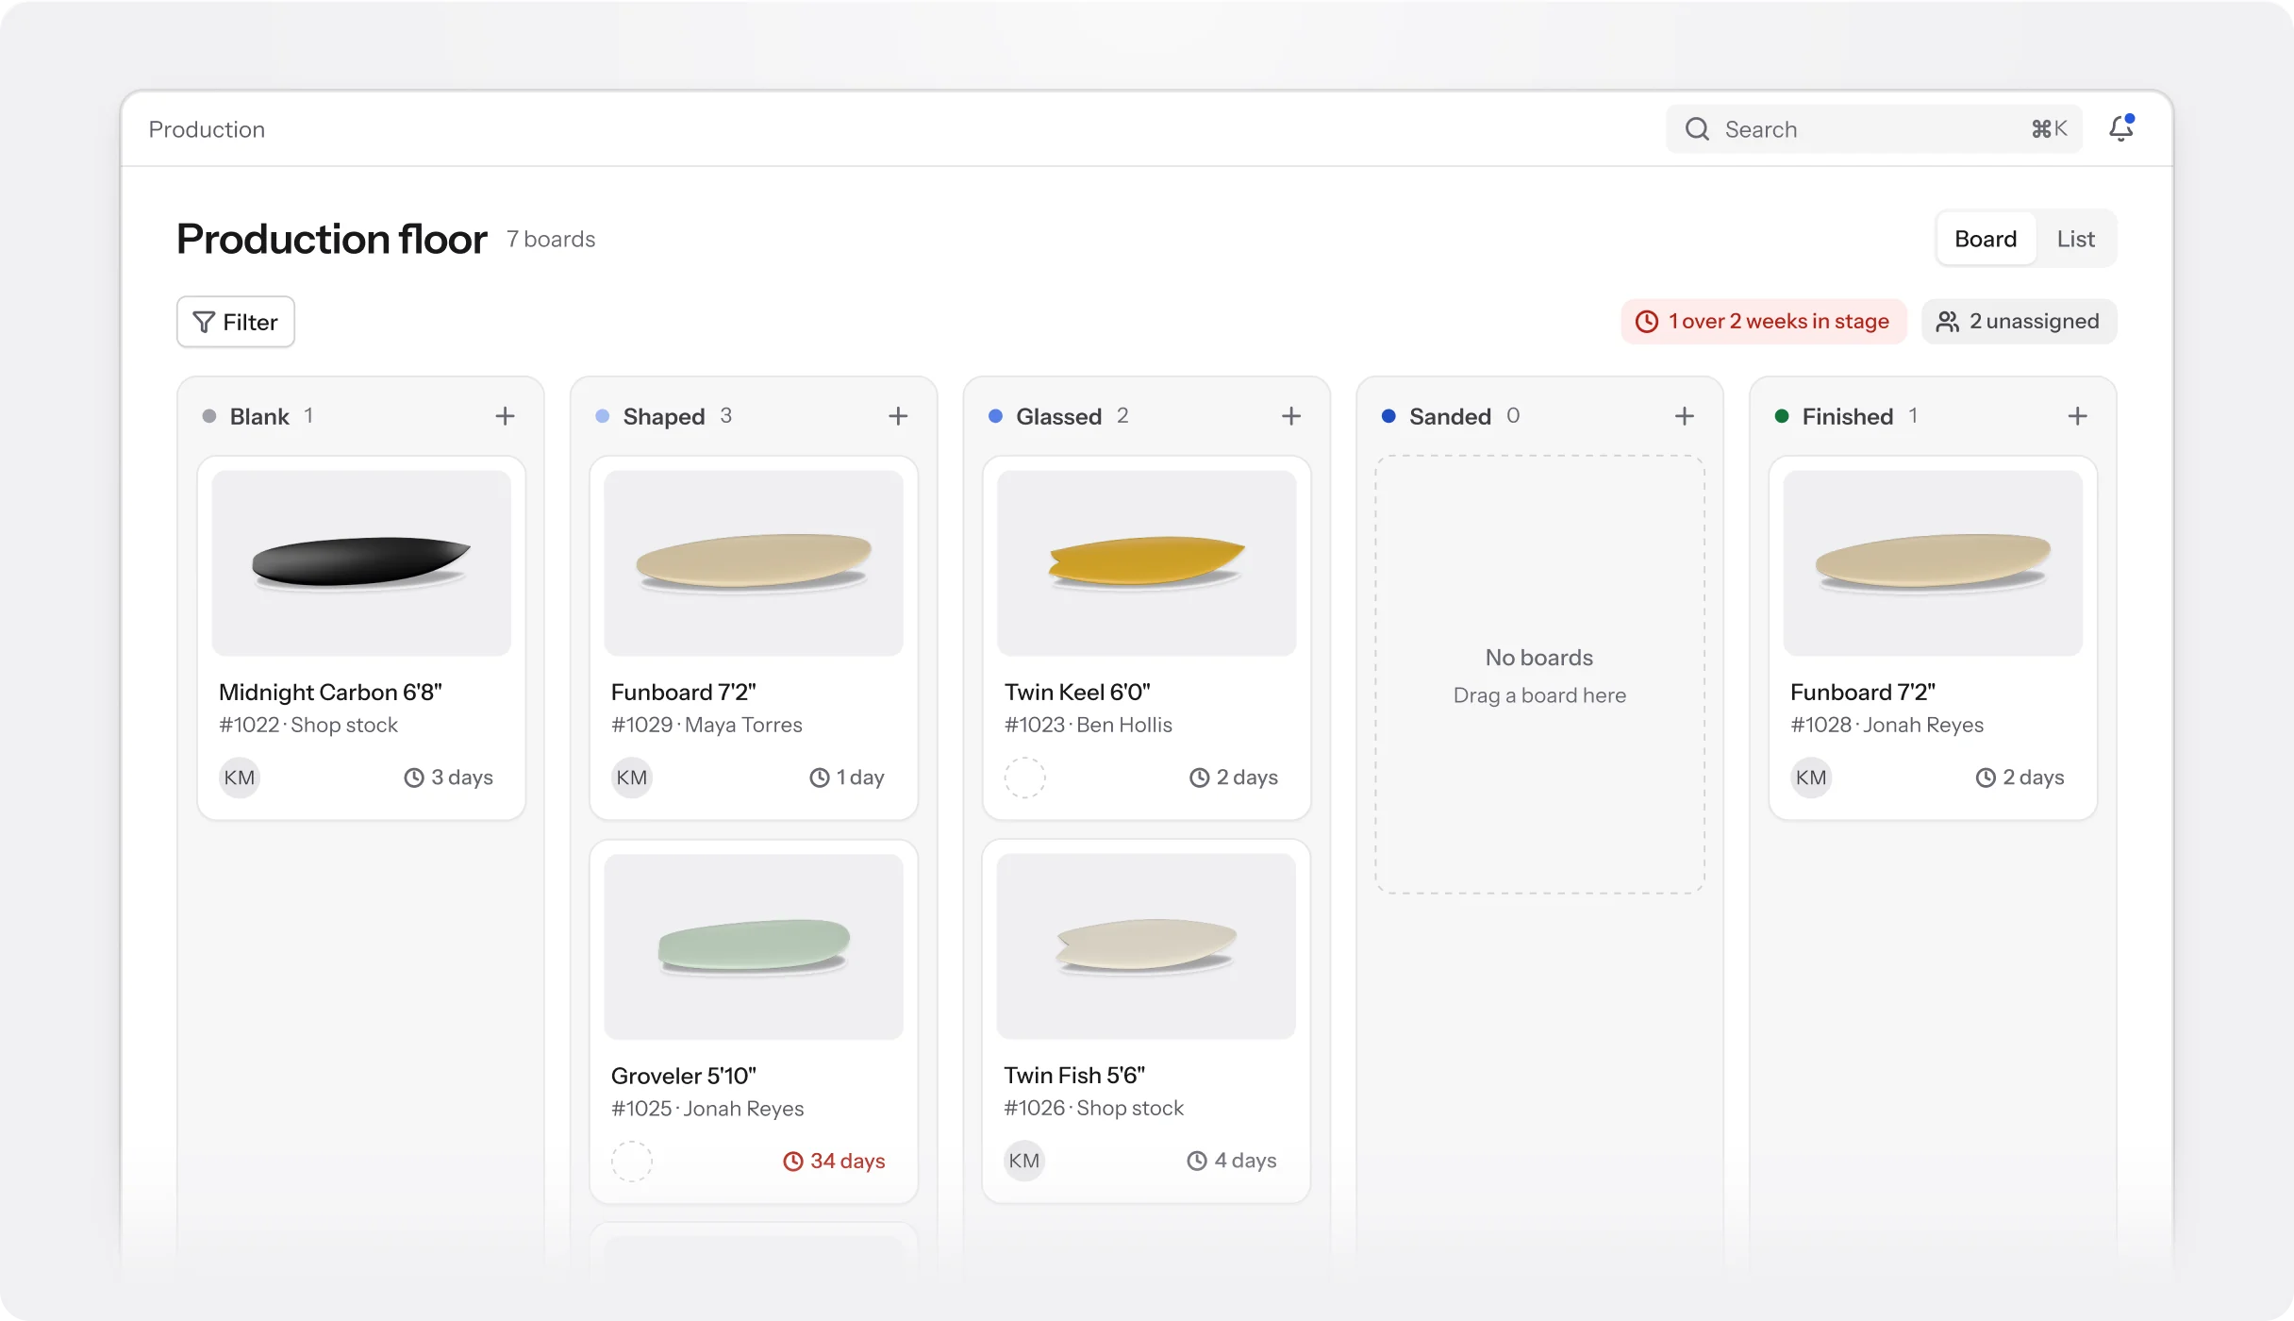Open the Filter options
Viewport: 2294px width, 1321px height.
(x=236, y=322)
